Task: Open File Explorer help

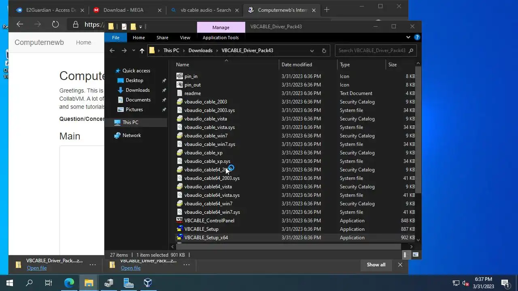Action: point(417,37)
